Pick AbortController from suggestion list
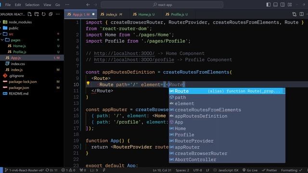308x173 pixels. [227, 160]
